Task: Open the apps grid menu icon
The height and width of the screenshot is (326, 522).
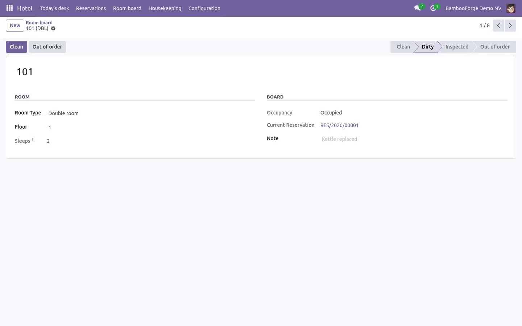Action: 10,8
